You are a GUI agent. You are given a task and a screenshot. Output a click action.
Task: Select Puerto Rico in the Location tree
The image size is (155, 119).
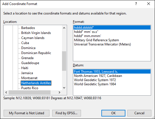(30, 88)
